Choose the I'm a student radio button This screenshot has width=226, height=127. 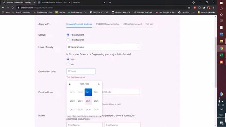[x=68, y=35]
